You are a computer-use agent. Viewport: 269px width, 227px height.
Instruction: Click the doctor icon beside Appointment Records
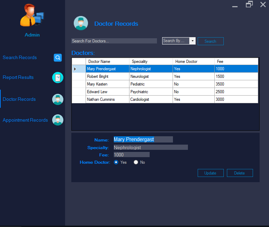click(x=58, y=120)
